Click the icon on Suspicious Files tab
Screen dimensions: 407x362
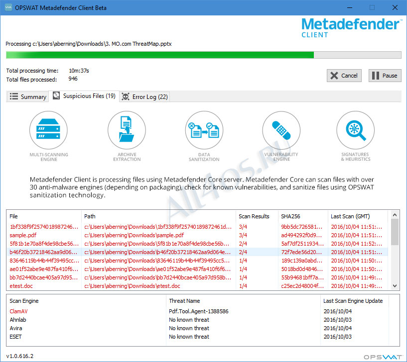(x=56, y=95)
